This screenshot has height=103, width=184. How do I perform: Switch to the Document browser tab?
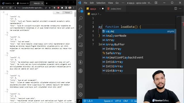[23, 3]
